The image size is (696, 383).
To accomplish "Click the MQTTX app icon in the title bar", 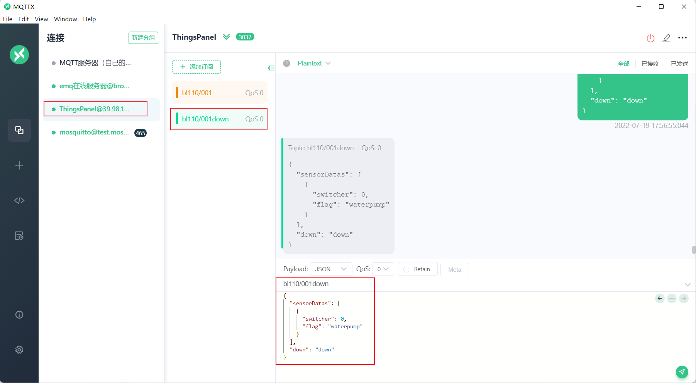I will [7, 7].
